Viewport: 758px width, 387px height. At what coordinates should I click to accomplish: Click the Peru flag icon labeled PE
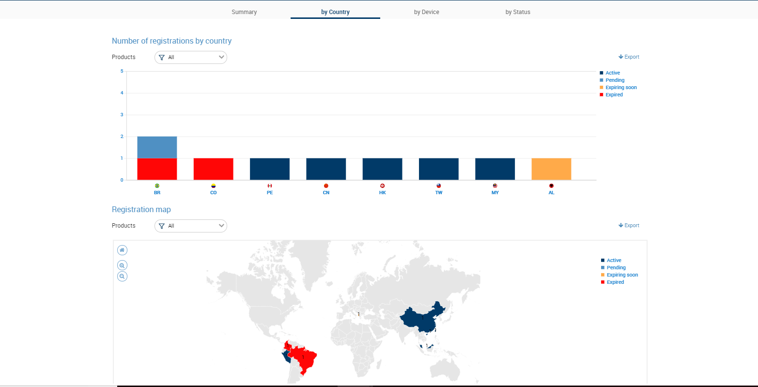click(x=270, y=186)
